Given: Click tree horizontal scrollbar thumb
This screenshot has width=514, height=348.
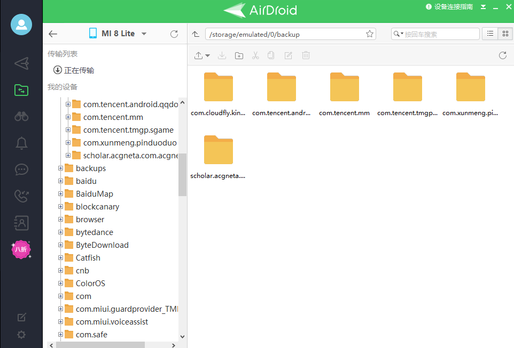Looking at the screenshot, I should coord(100,345).
